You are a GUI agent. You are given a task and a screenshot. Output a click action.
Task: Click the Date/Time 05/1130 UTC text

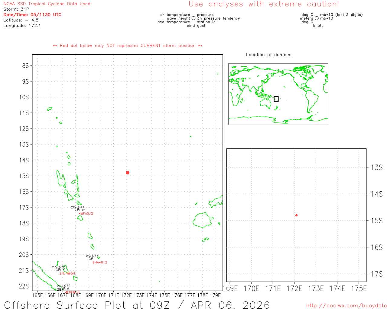coord(32,15)
